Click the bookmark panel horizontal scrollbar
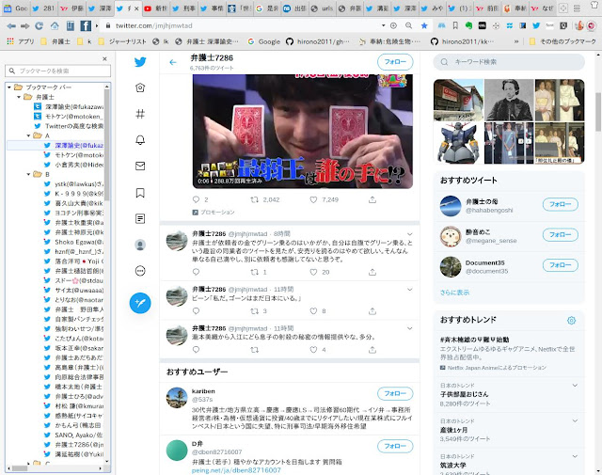The image size is (602, 475). click(20, 468)
